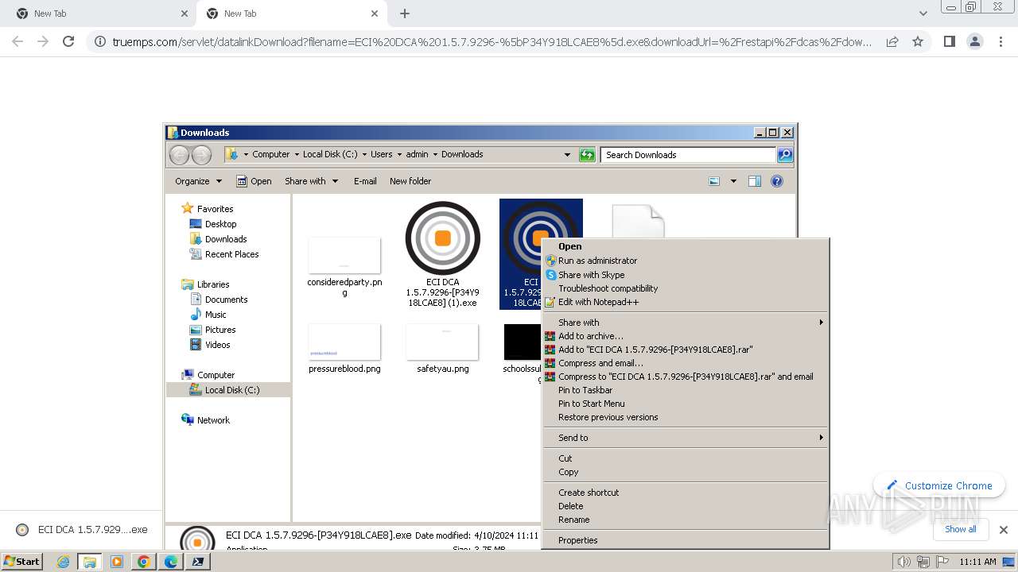This screenshot has height=572, width=1018.
Task: Open ECI DCA download item in download bar
Action: tap(83, 530)
